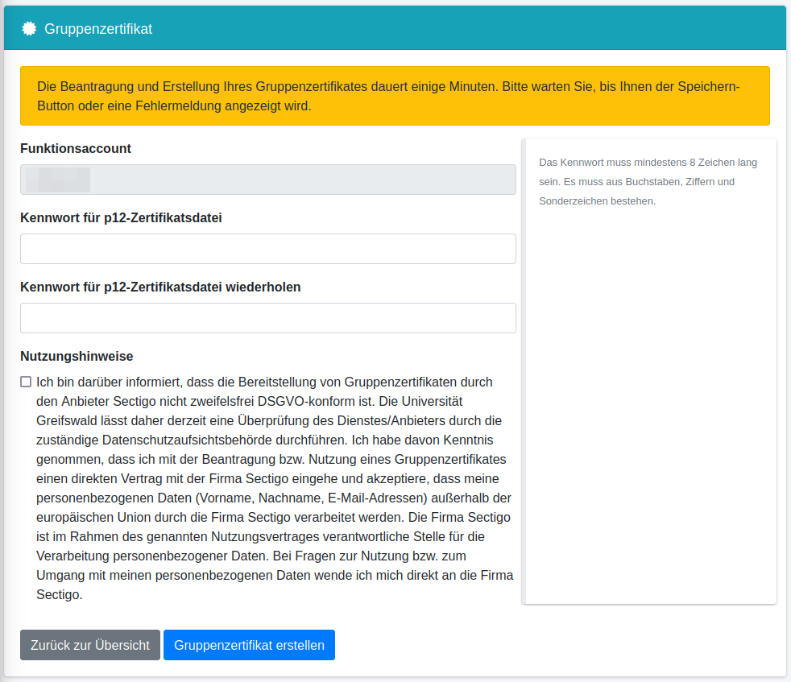
Task: Click the Gruppenzertifikat header title
Action: 98,29
